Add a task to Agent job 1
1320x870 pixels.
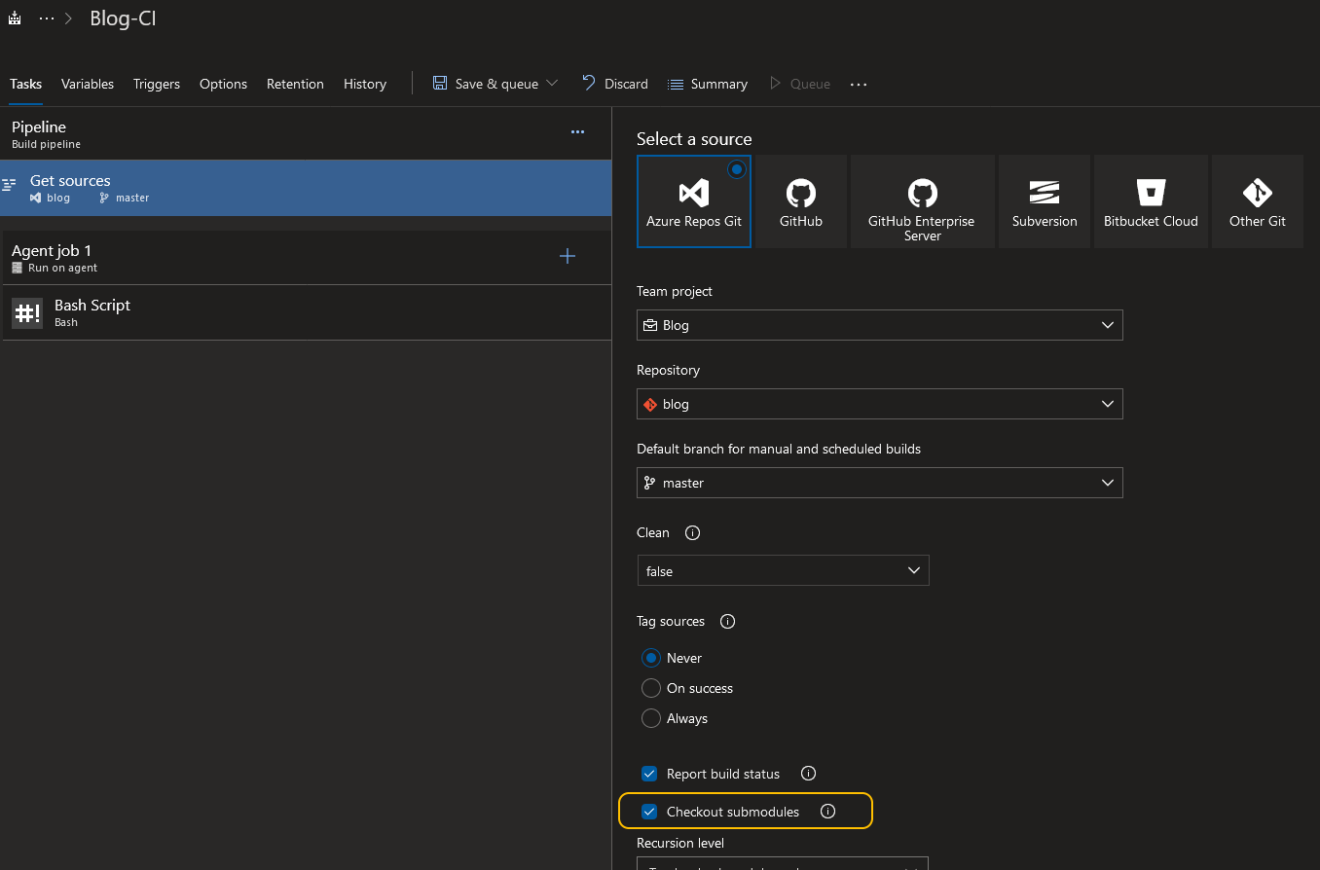568,256
